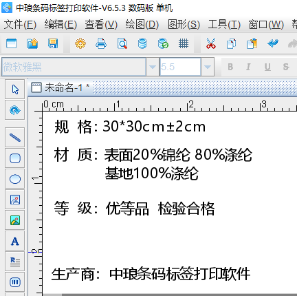297x296 pixels.
Task: Insert vector picture tool icon
Action: 15,200
